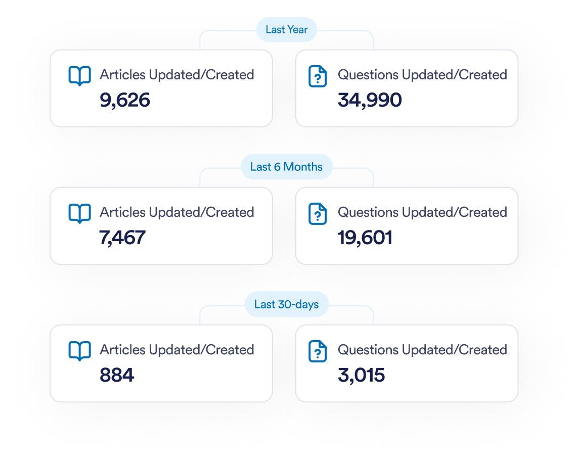Open Articles Updated/Created label under Last Year

(177, 75)
